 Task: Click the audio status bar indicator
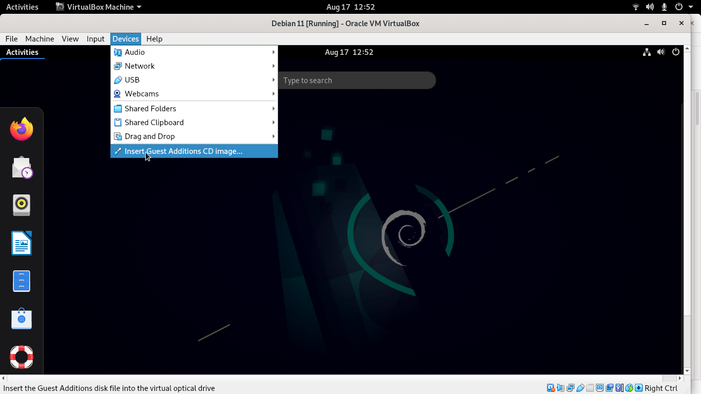(560, 388)
